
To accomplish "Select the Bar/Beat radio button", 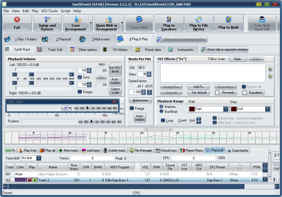I will click(x=161, y=111).
